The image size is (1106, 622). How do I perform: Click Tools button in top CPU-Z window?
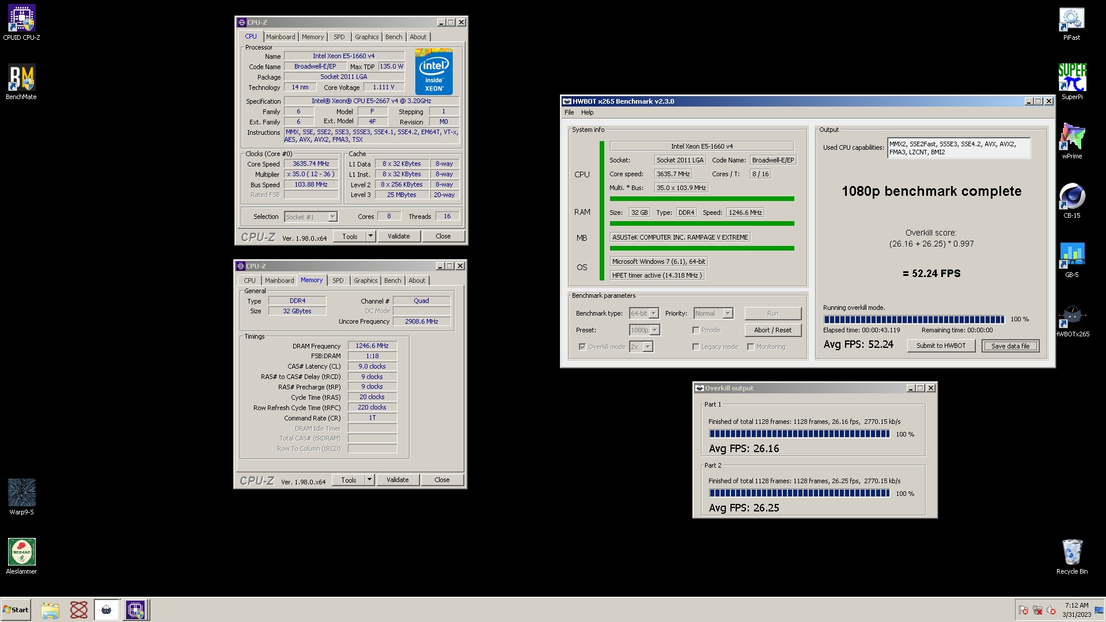(x=350, y=236)
